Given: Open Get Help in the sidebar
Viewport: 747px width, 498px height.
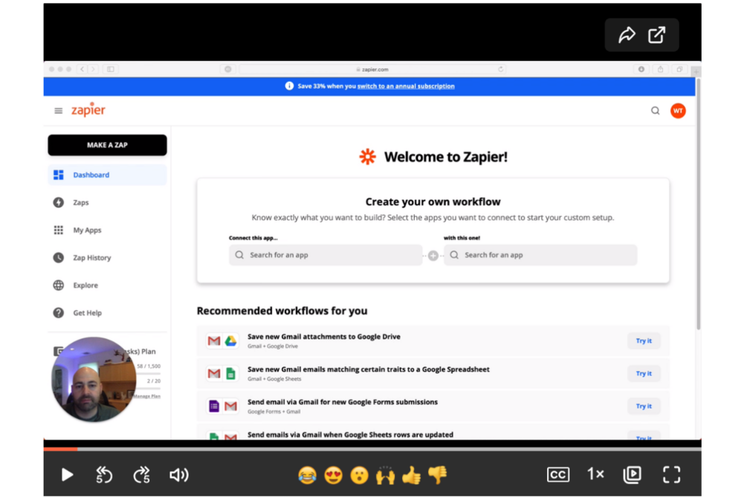Looking at the screenshot, I should click(107, 313).
